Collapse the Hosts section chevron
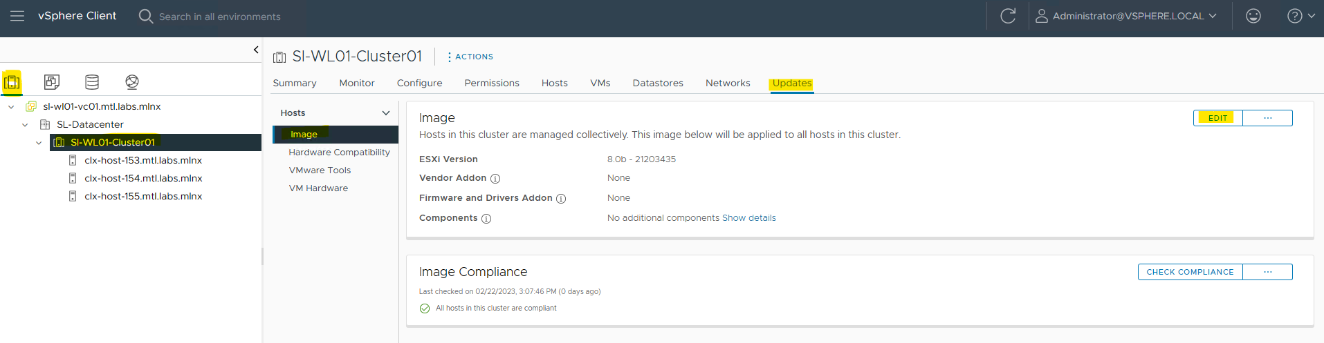 [386, 113]
